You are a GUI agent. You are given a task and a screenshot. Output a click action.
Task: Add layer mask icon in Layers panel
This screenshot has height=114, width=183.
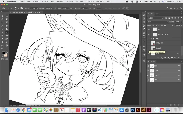165,58
